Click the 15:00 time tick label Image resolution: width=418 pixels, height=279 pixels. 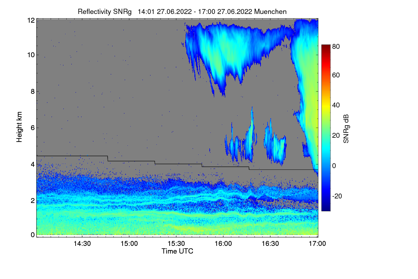[129, 244]
